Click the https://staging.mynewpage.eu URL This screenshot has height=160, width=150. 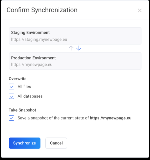pyautogui.click(x=39, y=40)
